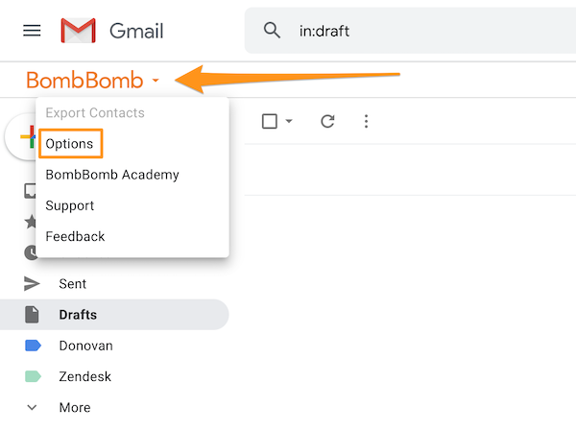Open the main menu hamburger icon
576x430 pixels.
(x=32, y=31)
